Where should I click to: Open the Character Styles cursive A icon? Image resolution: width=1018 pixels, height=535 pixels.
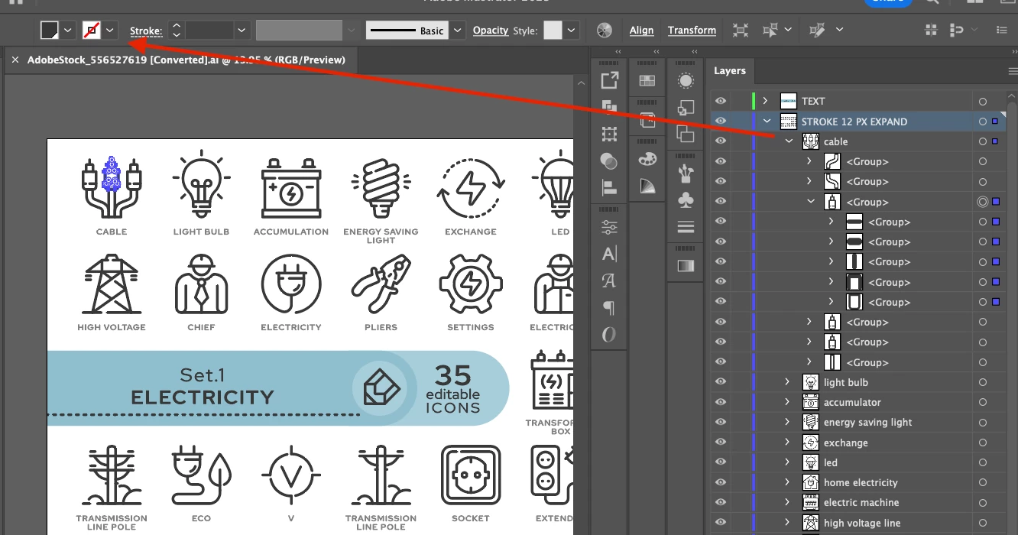pos(609,280)
